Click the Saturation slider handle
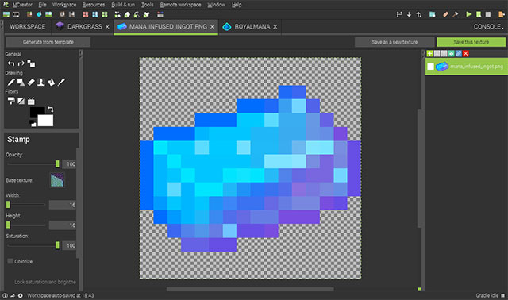The height and width of the screenshot is (300, 508). pos(57,245)
